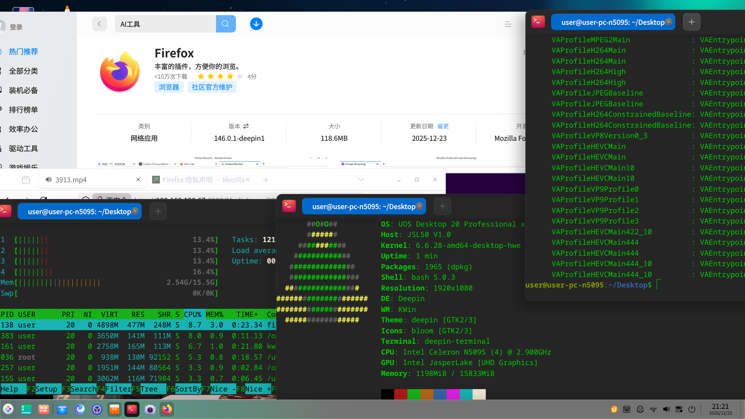Open the onscreen keyboard from the system tray
Image resolution: width=745 pixels, height=419 pixels.
[x=626, y=409]
